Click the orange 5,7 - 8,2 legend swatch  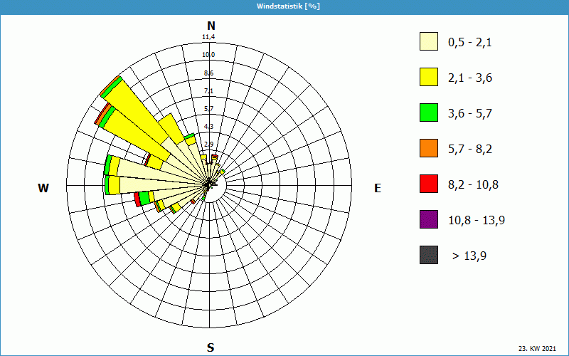coord(429,148)
